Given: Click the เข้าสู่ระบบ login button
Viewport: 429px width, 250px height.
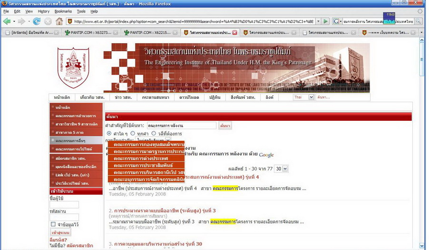Looking at the screenshot, I should coord(60,232).
